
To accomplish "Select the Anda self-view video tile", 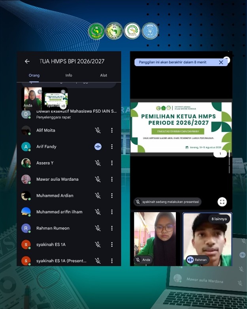I will pyautogui.click(x=155, y=239).
